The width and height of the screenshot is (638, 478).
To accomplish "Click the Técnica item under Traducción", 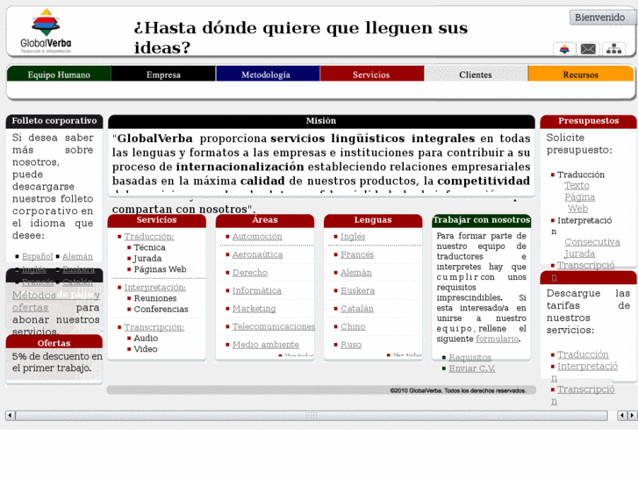I will pyautogui.click(x=149, y=247).
